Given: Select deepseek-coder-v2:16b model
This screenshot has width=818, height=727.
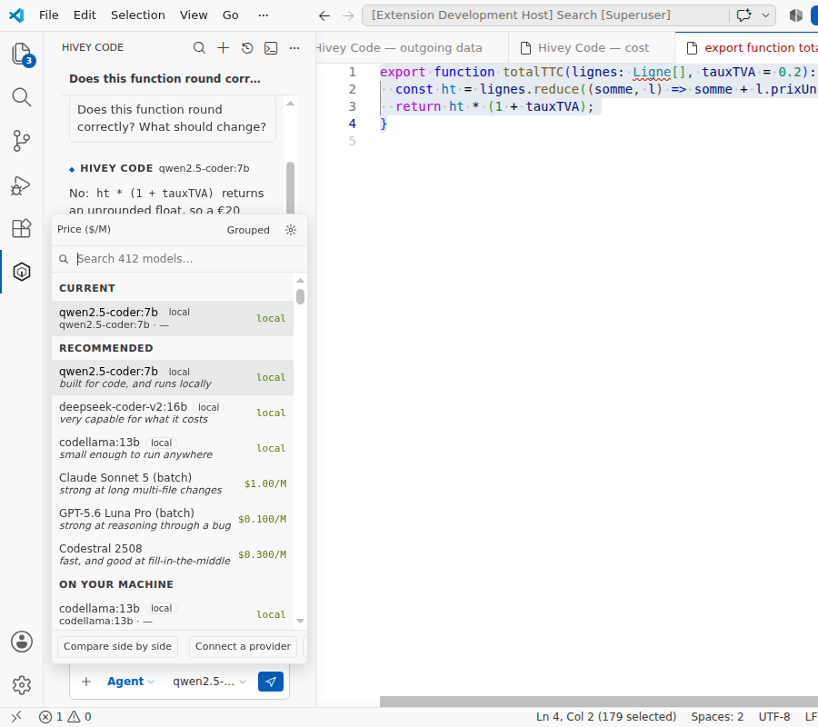Looking at the screenshot, I should pos(173,413).
